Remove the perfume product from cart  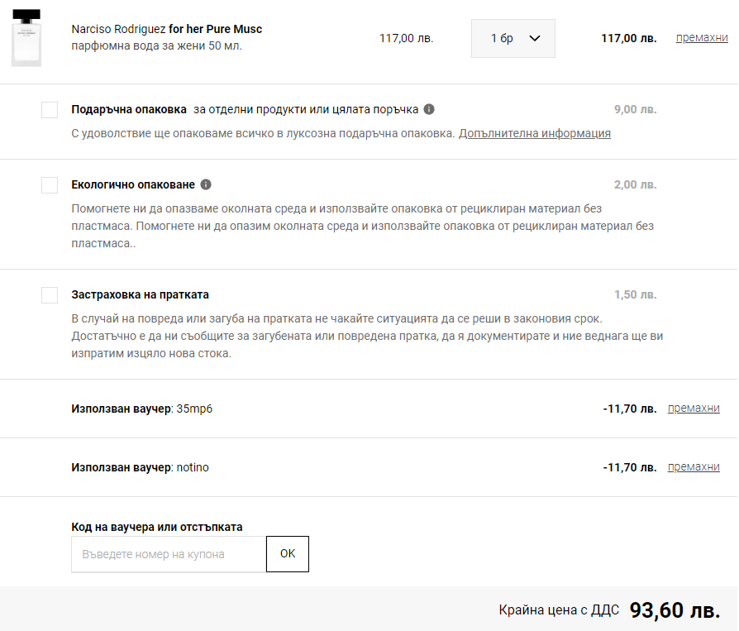702,38
